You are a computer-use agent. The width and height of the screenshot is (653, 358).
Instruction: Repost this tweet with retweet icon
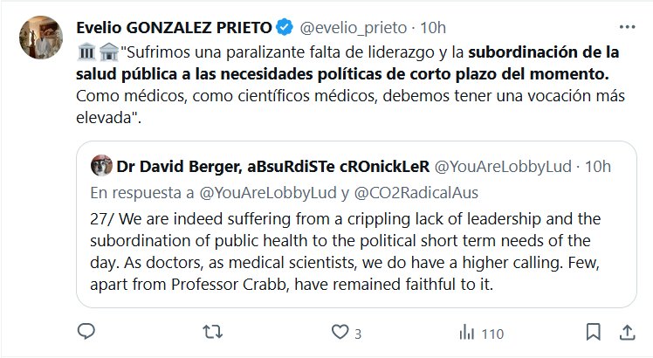[x=212, y=333]
